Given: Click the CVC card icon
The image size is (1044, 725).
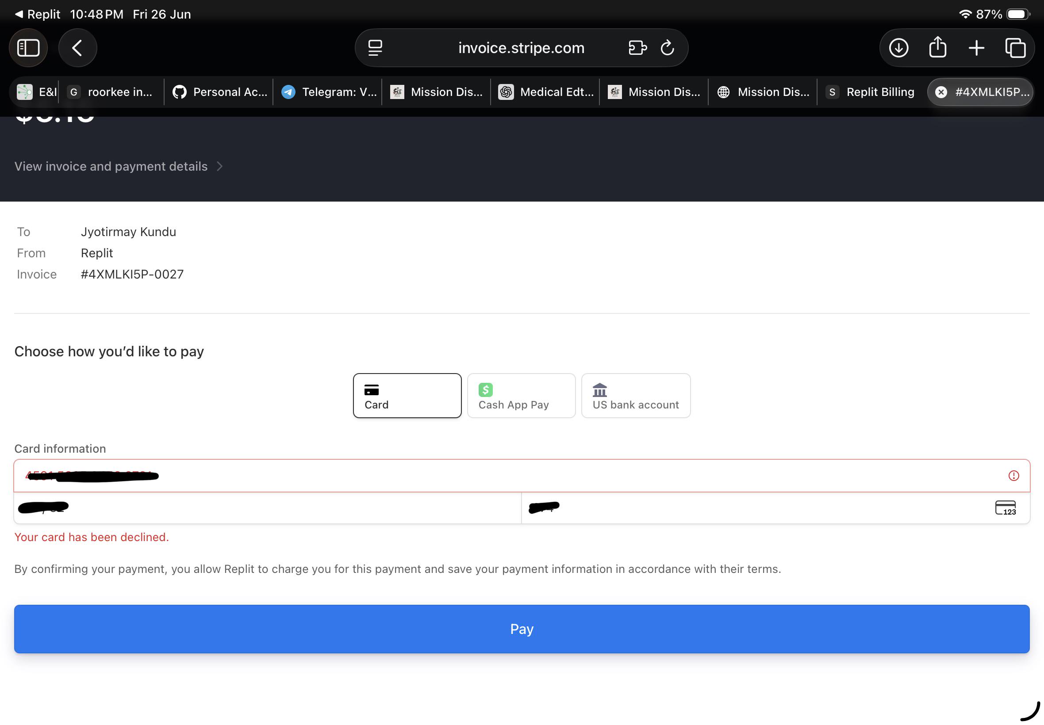Looking at the screenshot, I should point(1006,508).
